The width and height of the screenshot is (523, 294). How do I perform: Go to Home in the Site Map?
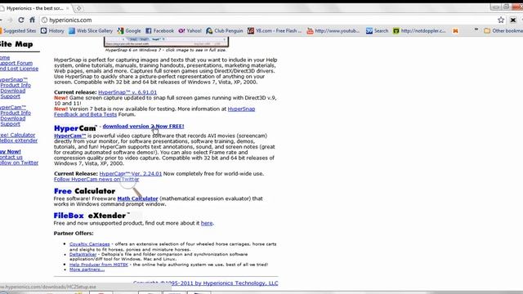pyautogui.click(x=5, y=58)
